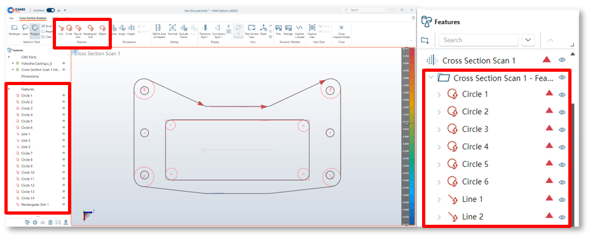Click the Line 1 icon in right panel
This screenshot has height=240, width=595.
pyautogui.click(x=453, y=199)
